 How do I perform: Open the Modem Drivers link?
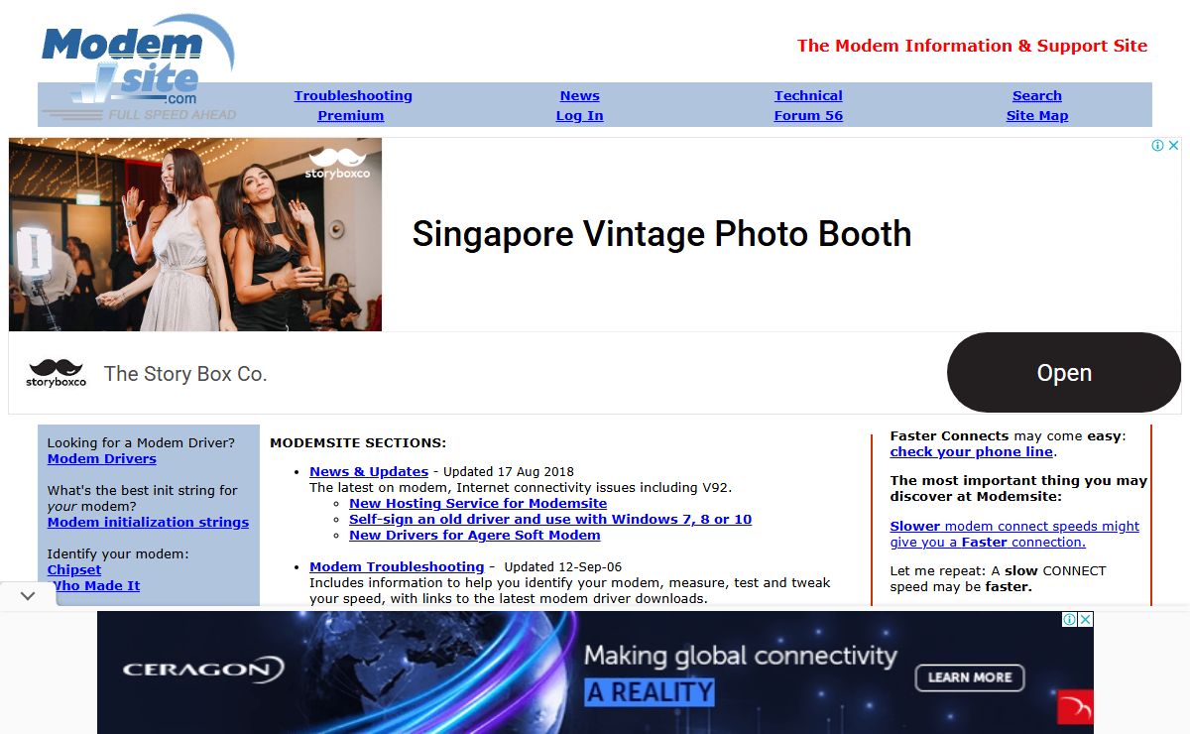point(102,459)
